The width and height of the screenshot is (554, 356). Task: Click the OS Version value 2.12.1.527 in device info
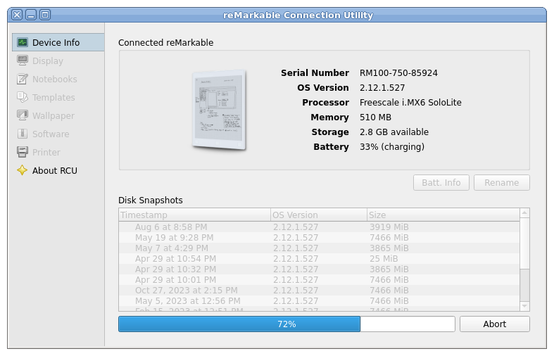click(x=382, y=88)
